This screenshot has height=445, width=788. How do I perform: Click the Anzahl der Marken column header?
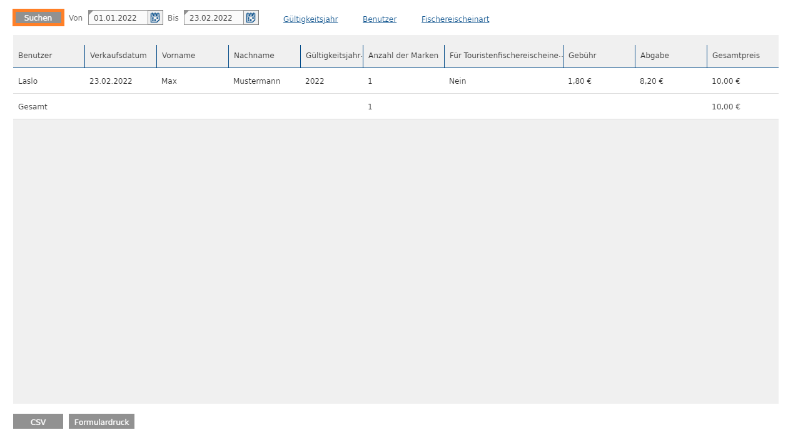click(x=403, y=56)
